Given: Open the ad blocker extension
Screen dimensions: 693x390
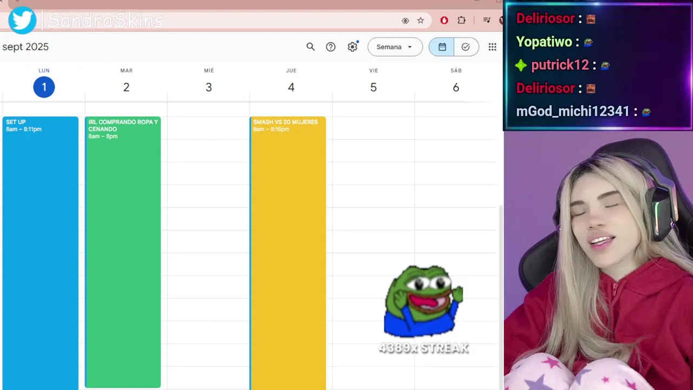Looking at the screenshot, I should click(x=444, y=21).
